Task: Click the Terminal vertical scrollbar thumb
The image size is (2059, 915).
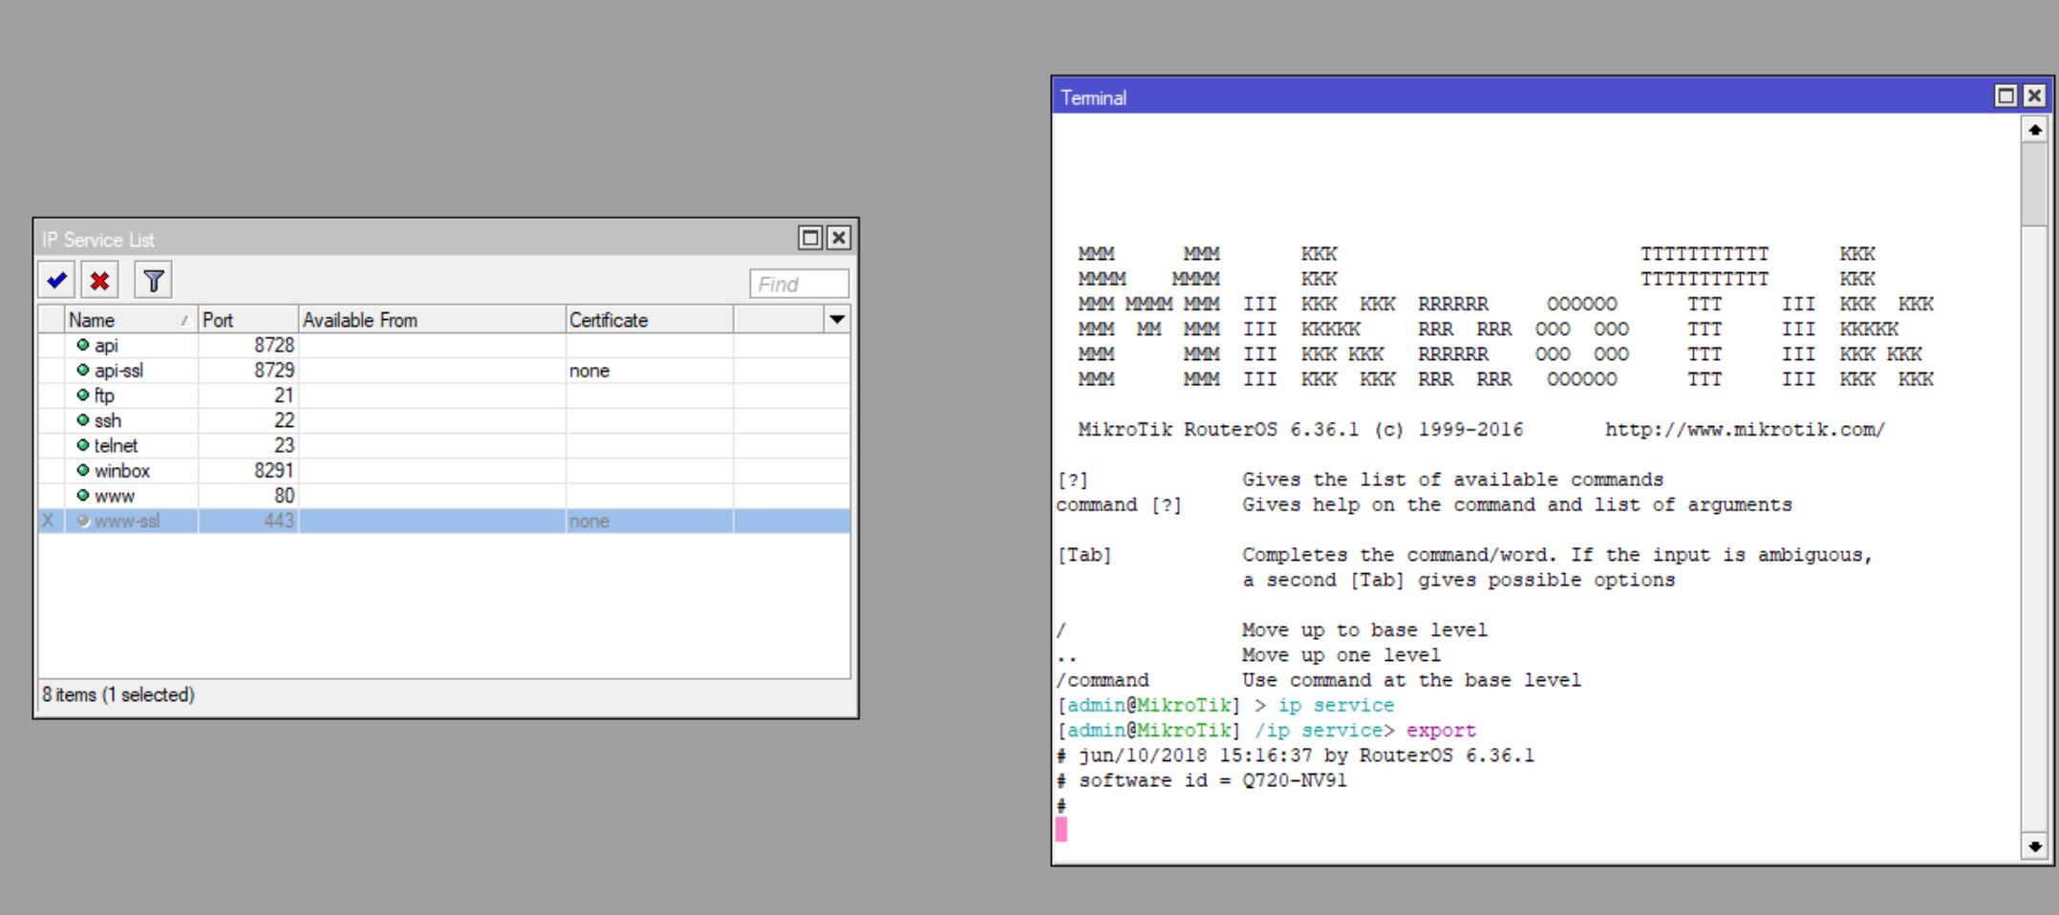Action: click(2034, 184)
